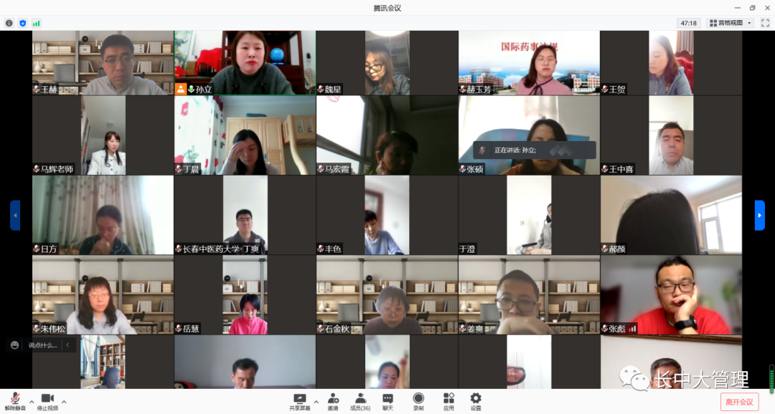Open emoji picker beside 说点什么

(x=15, y=345)
